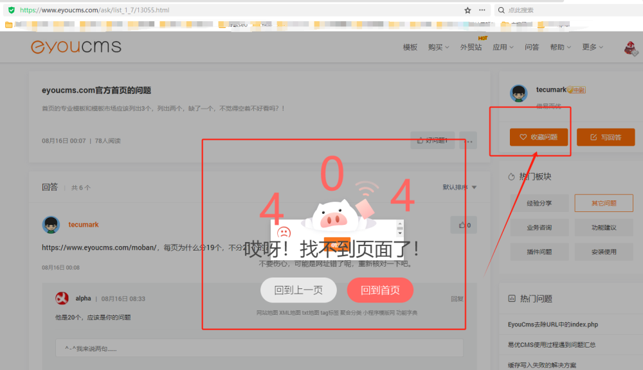Click the magnifier icon in browser search box
Image resolution: width=643 pixels, height=370 pixels.
coord(501,10)
